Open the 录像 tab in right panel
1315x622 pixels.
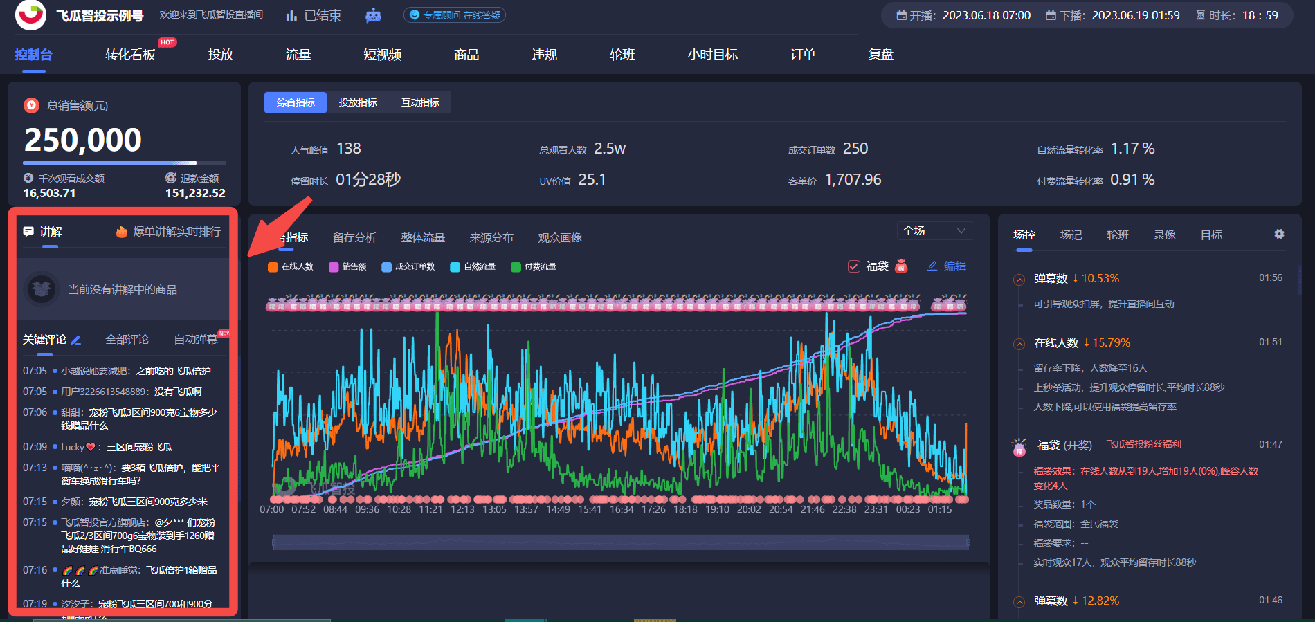pyautogui.click(x=1164, y=235)
